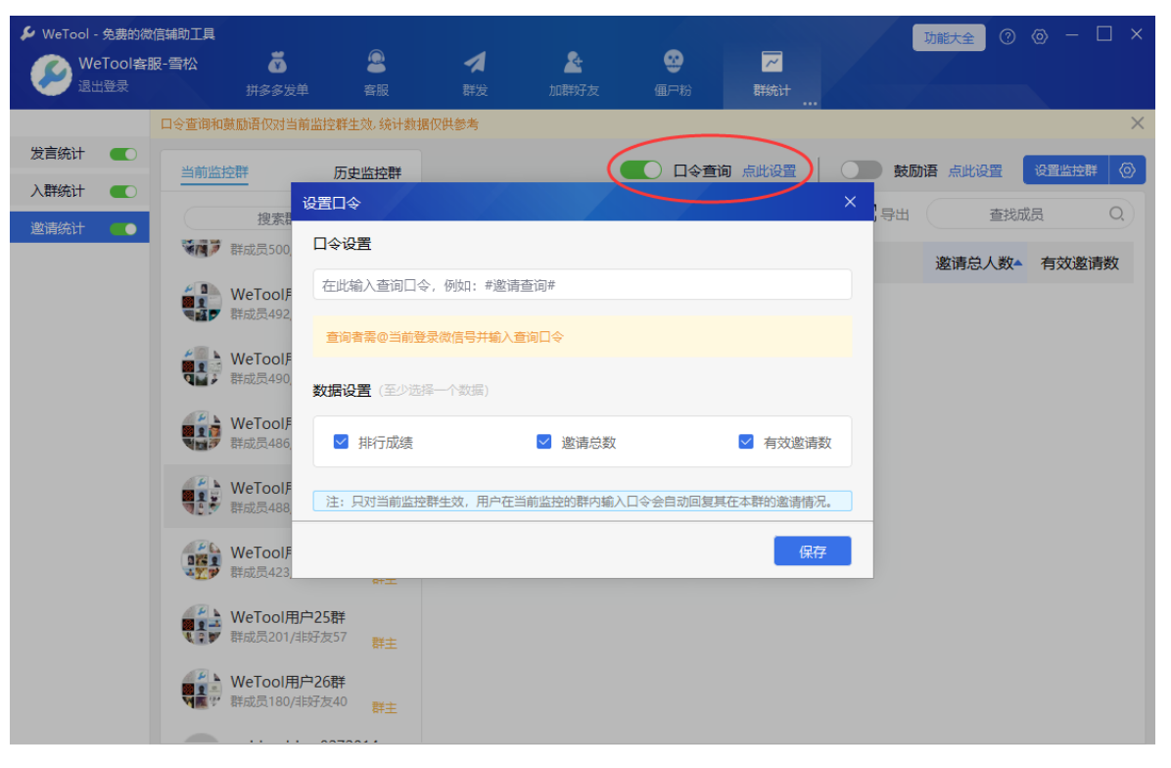This screenshot has width=1171, height=768.
Task: Uncheck the 排行成绩 checkbox
Action: tap(341, 442)
